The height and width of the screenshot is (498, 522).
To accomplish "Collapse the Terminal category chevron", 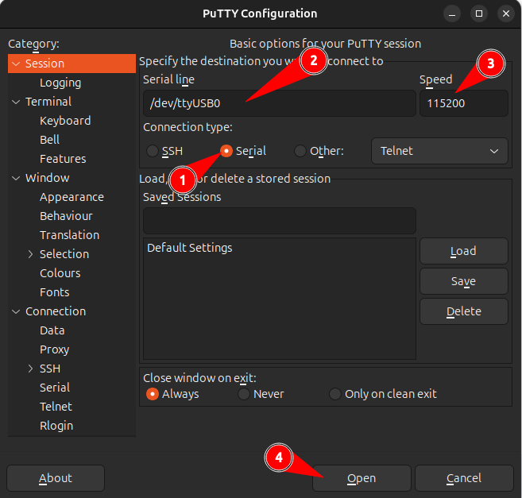I will [x=16, y=102].
